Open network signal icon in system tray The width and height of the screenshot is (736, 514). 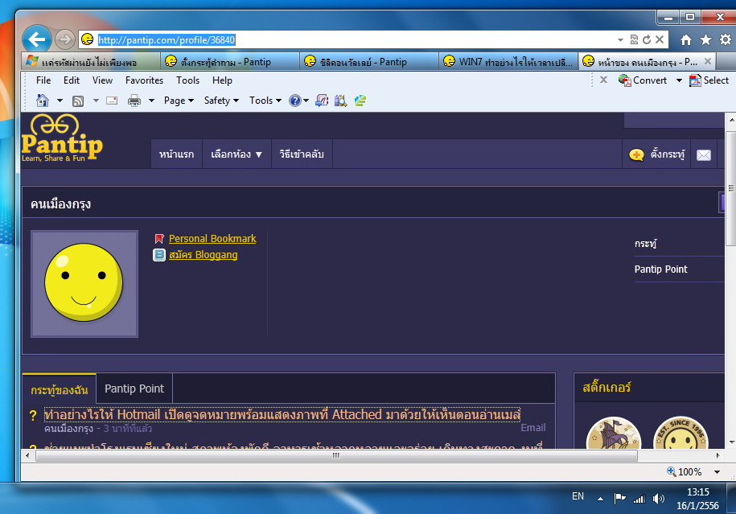point(639,499)
